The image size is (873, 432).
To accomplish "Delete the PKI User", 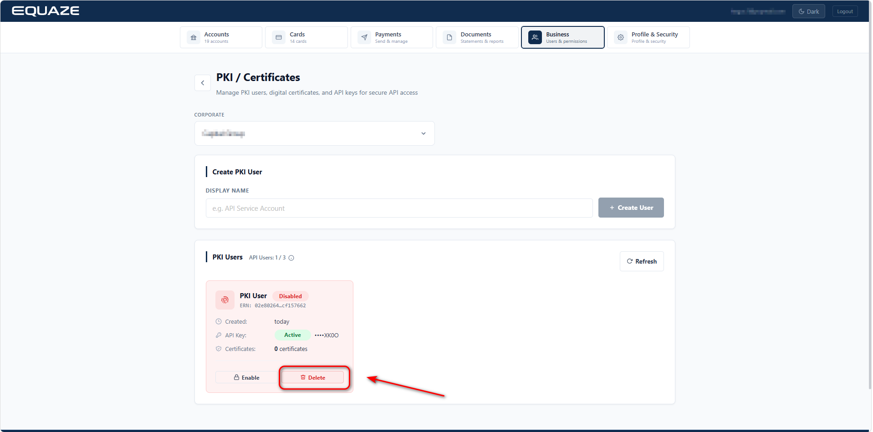I will coord(313,377).
